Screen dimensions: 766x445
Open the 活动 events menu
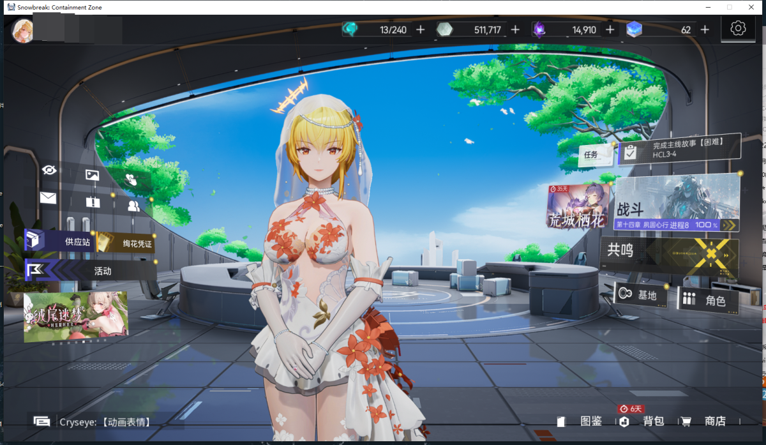pos(90,271)
